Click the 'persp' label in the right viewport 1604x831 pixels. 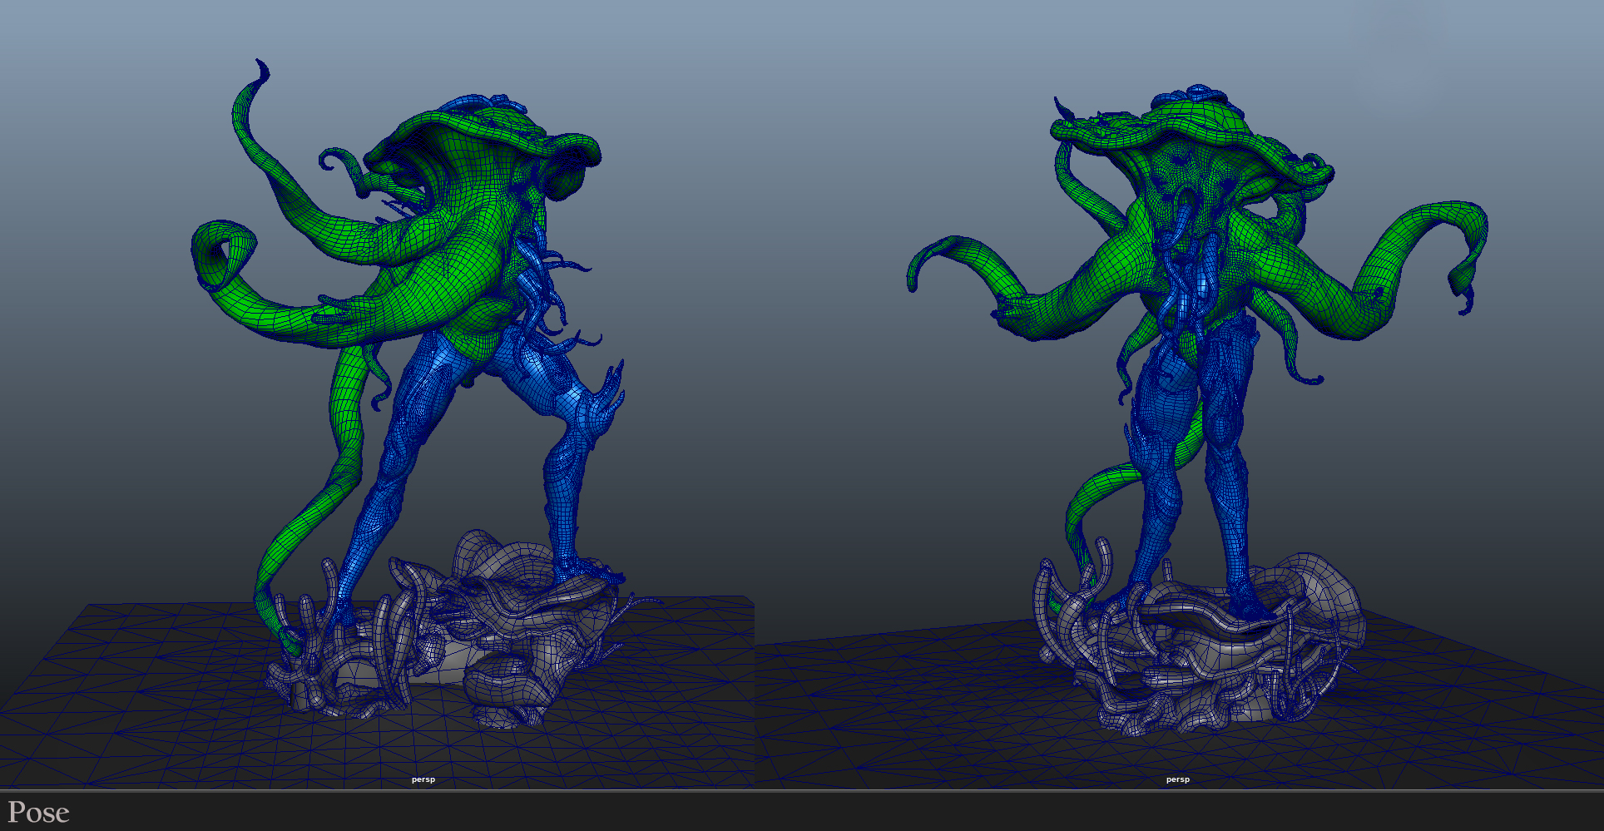pos(1178,779)
